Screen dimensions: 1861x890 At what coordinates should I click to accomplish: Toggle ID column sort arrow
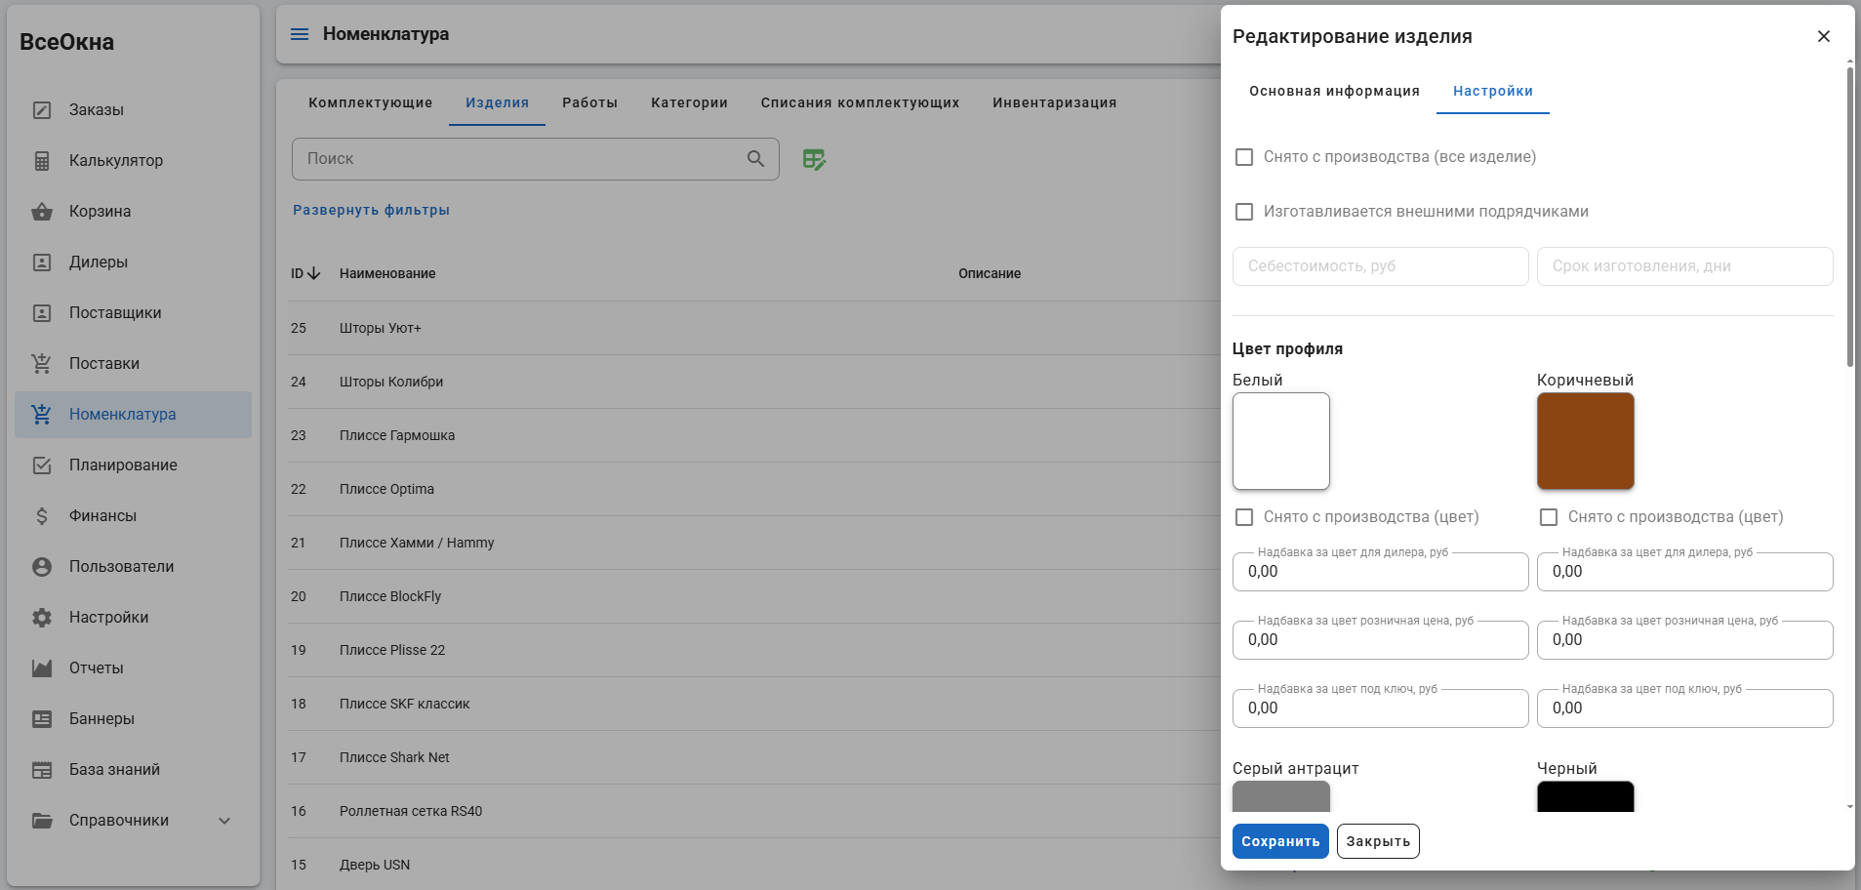point(313,274)
